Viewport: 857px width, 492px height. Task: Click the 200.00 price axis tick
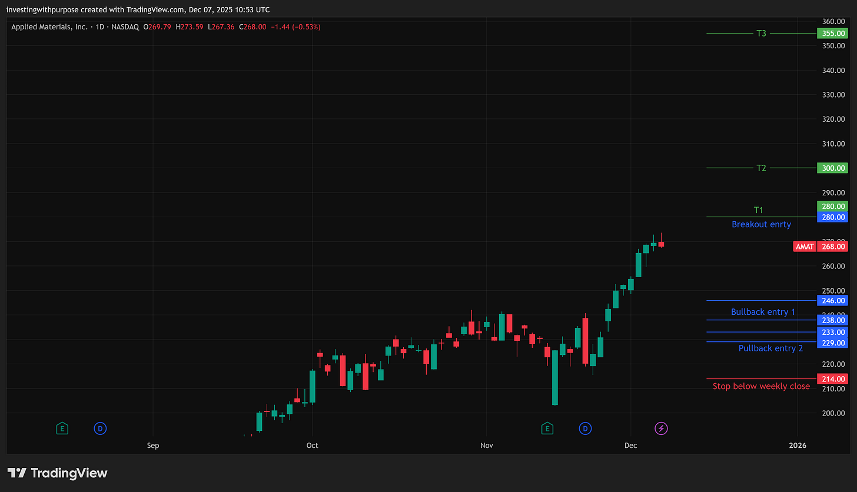[834, 413]
